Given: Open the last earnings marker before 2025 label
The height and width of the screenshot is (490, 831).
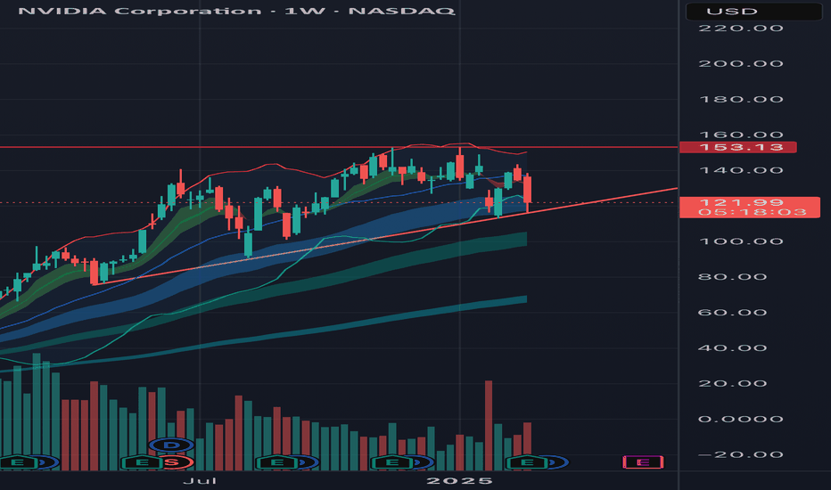Looking at the screenshot, I should pyautogui.click(x=391, y=462).
